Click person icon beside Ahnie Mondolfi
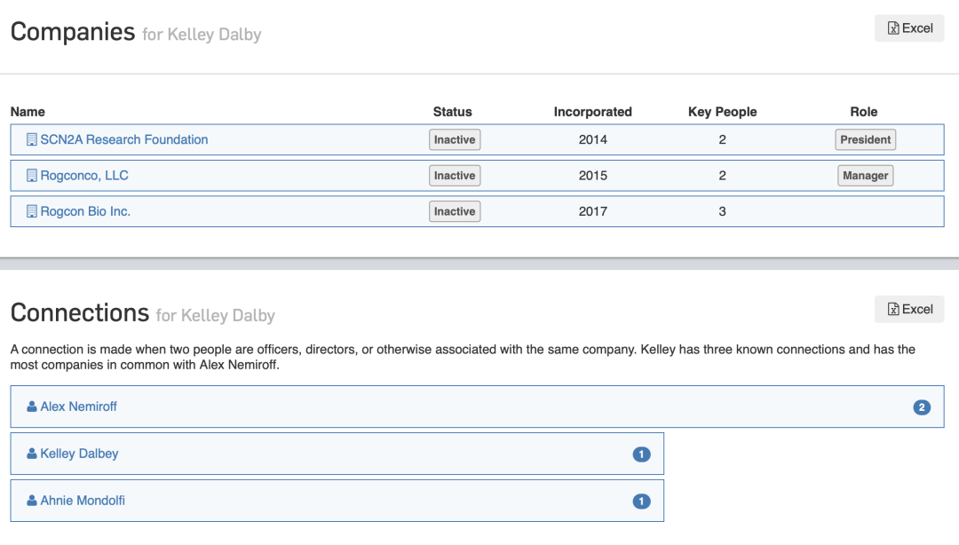Viewport: 959px width, 545px height. click(32, 501)
